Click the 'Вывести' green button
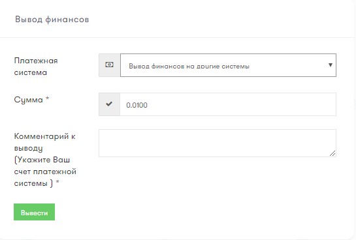 click(x=34, y=212)
